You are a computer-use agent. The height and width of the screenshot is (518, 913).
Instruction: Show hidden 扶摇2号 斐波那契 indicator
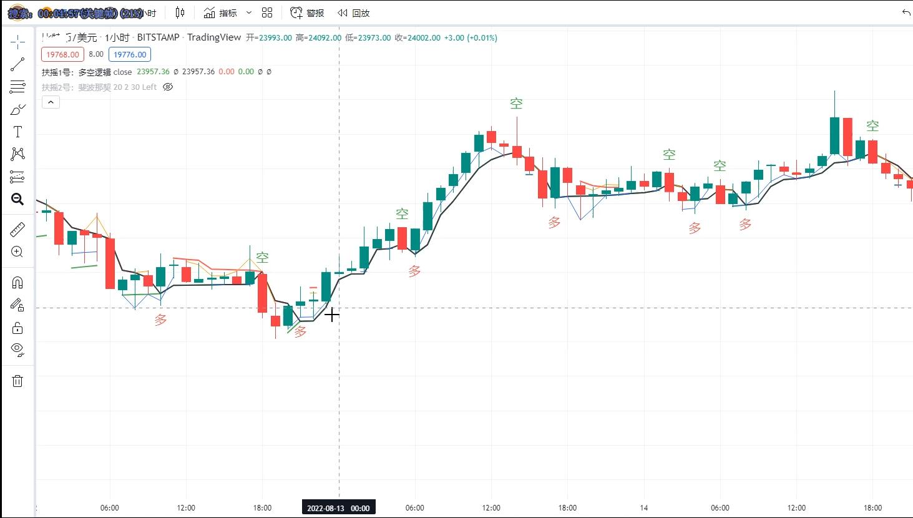pos(168,87)
